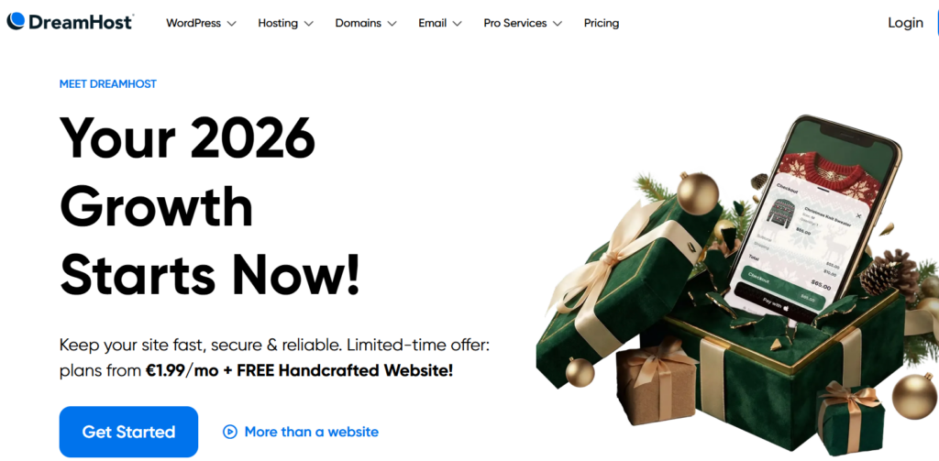Expand the WordPress dropdown chevron
Image resolution: width=939 pixels, height=461 pixels.
click(231, 23)
